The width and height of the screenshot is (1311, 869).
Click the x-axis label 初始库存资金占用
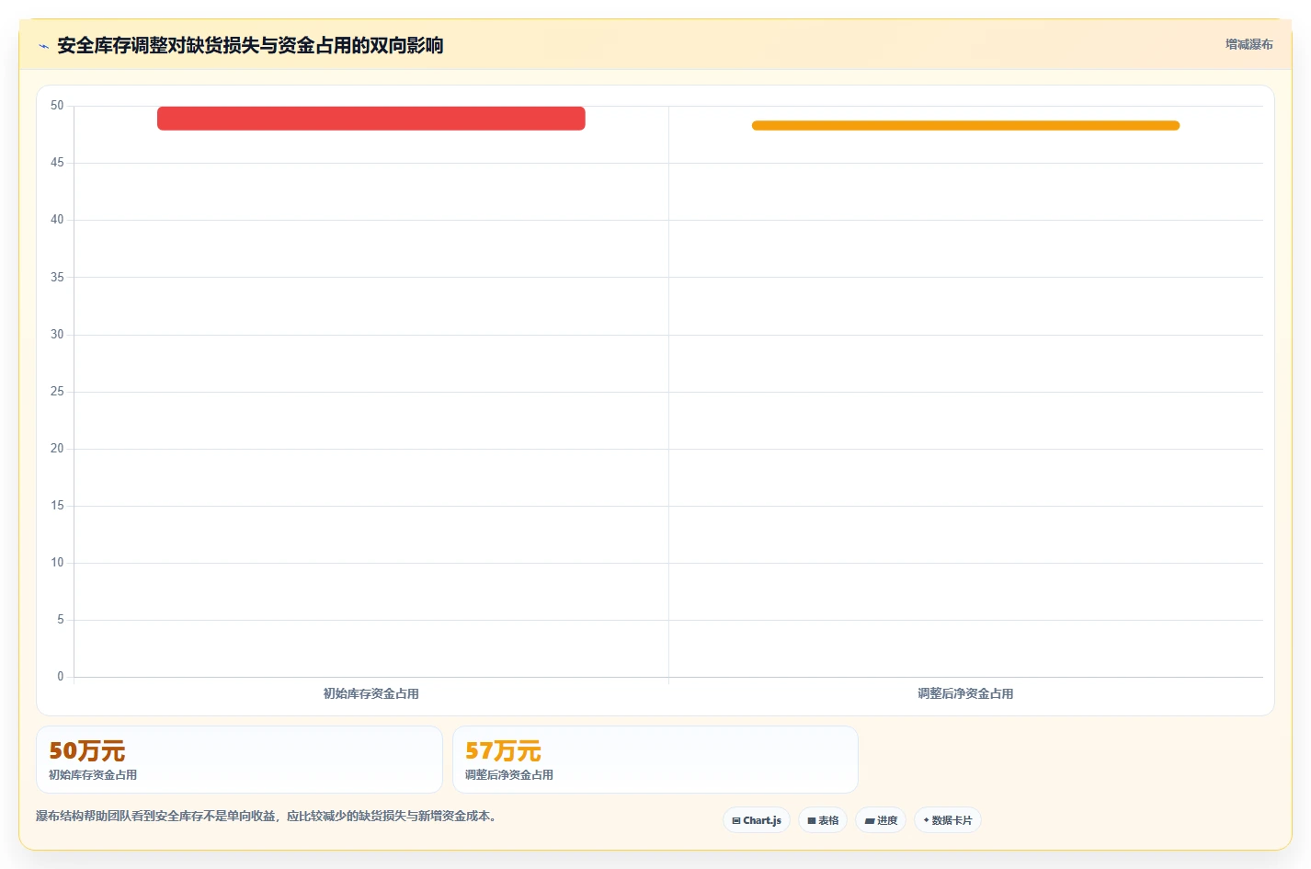pyautogui.click(x=371, y=693)
